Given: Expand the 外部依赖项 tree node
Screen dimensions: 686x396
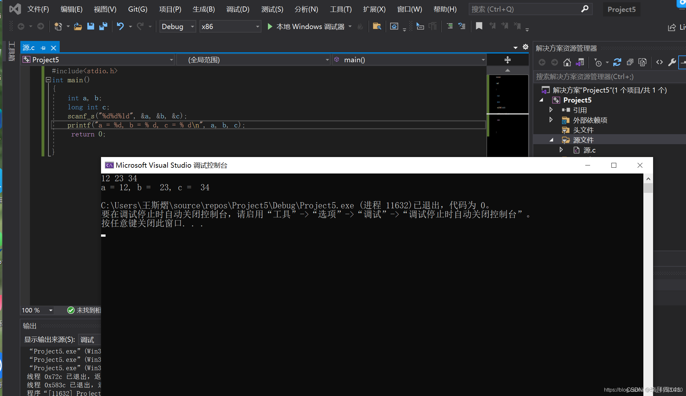Looking at the screenshot, I should [551, 120].
